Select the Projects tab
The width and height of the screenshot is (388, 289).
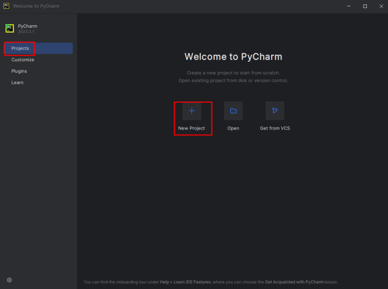point(39,48)
